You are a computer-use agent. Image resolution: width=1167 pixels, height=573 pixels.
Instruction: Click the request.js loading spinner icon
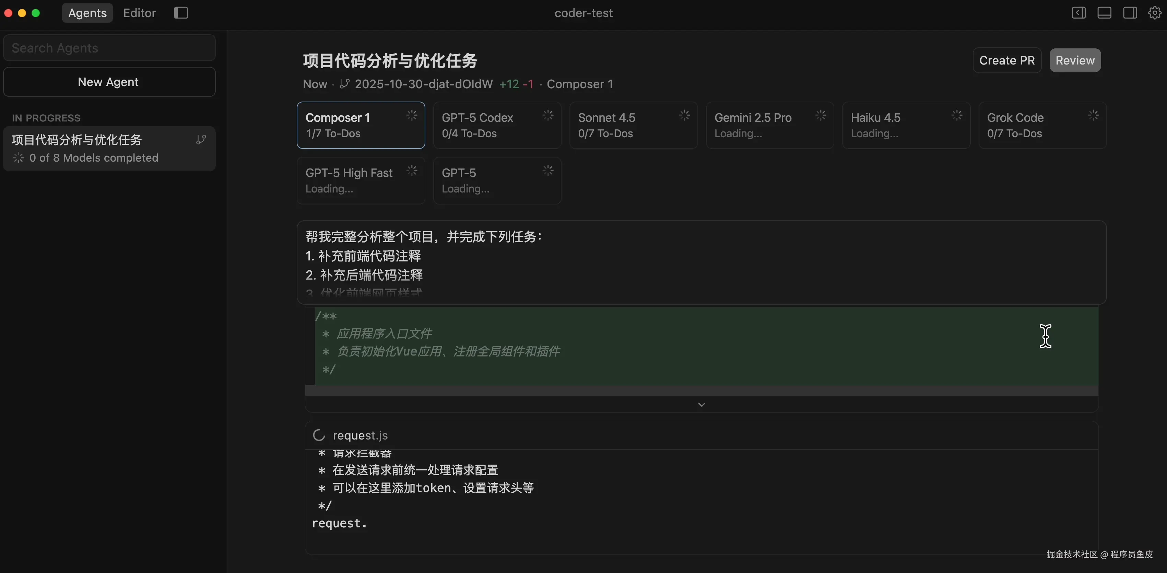(319, 435)
